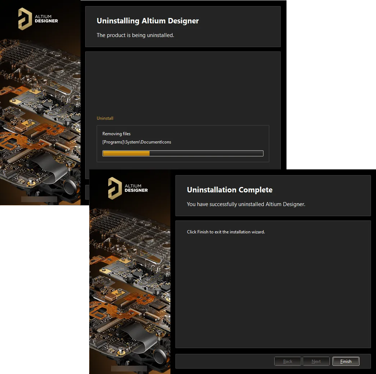Click the disabled Next button

[x=316, y=361]
